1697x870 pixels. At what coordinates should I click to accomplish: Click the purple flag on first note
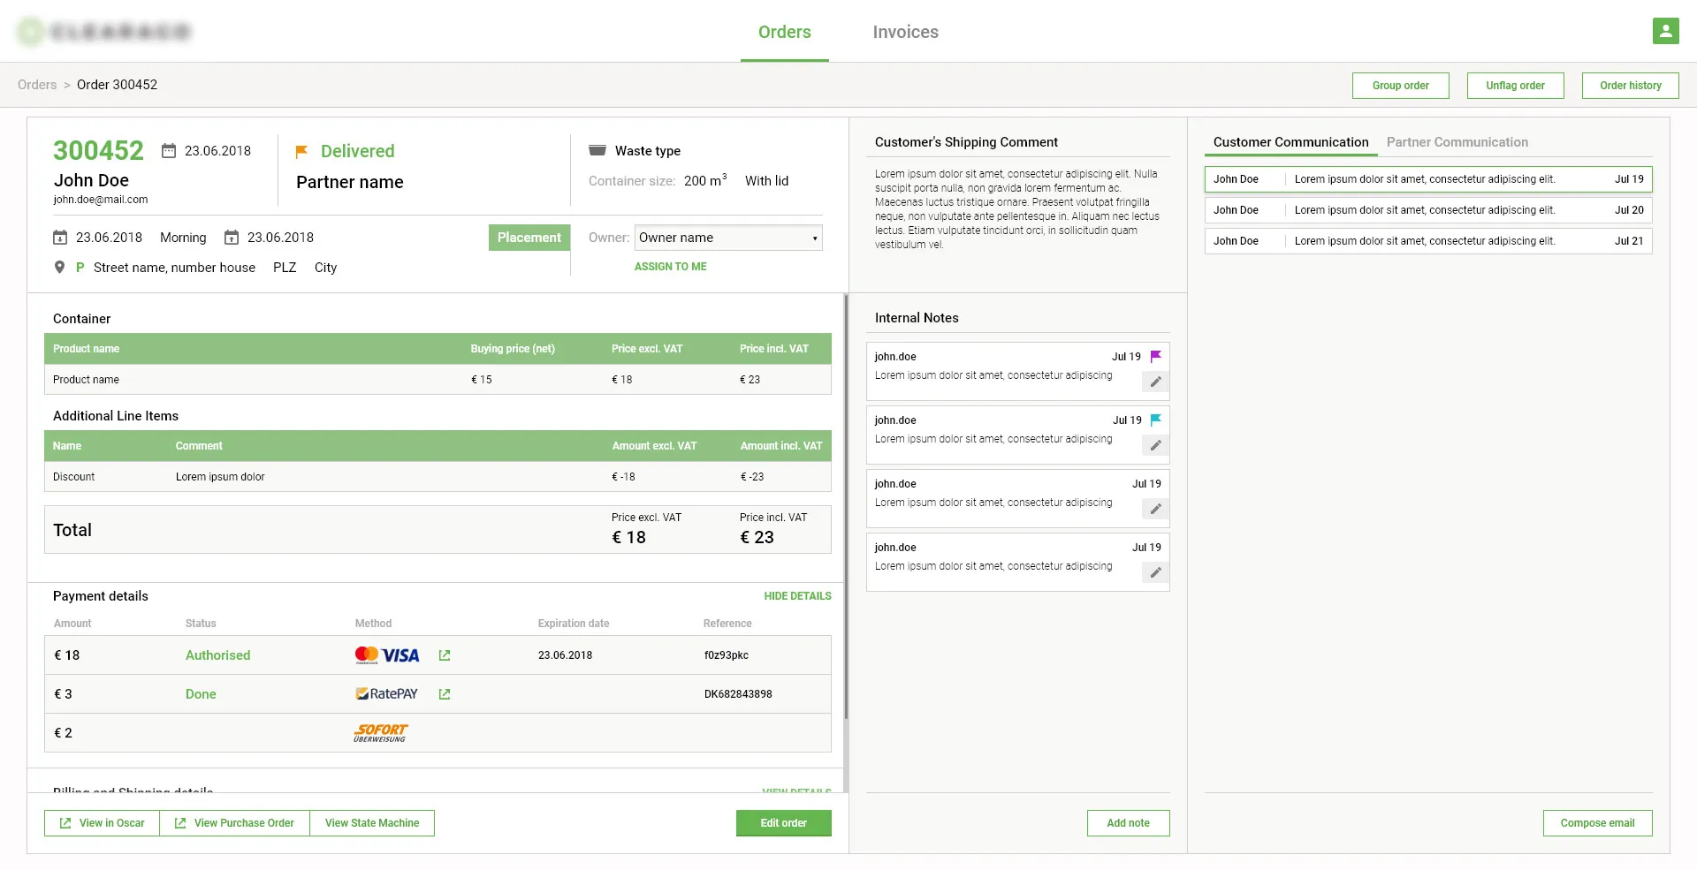1155,357
